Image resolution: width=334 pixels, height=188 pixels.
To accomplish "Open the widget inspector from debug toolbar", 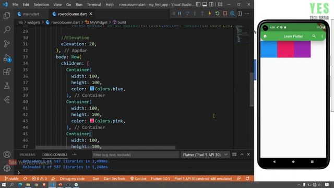I will tap(232, 14).
